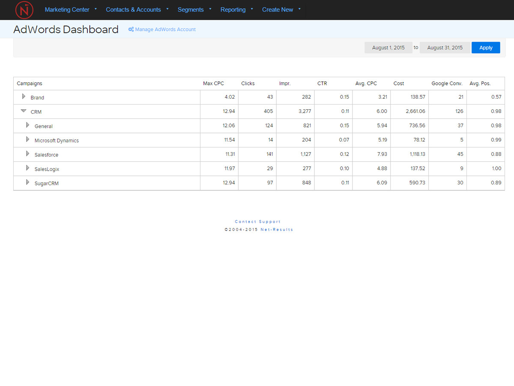The height and width of the screenshot is (386, 514).
Task: Expand the Microsoft Dynamics ad group
Action: pyautogui.click(x=27, y=139)
